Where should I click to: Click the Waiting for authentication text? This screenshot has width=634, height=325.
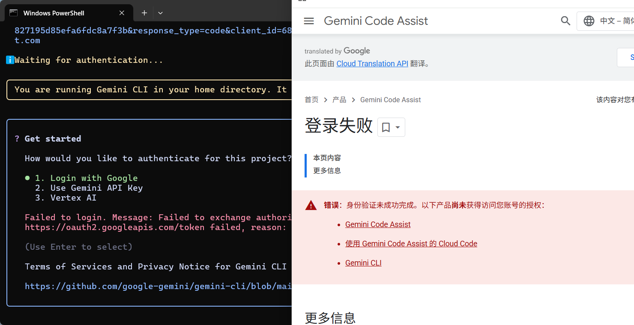click(89, 60)
